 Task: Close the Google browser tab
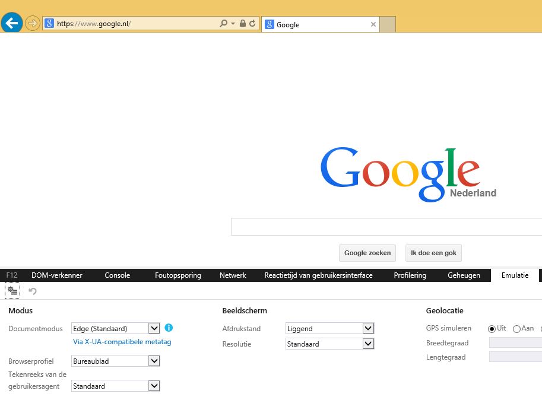click(373, 24)
